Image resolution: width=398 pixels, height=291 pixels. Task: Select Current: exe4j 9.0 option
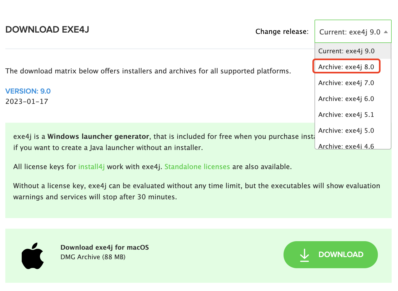click(x=353, y=51)
